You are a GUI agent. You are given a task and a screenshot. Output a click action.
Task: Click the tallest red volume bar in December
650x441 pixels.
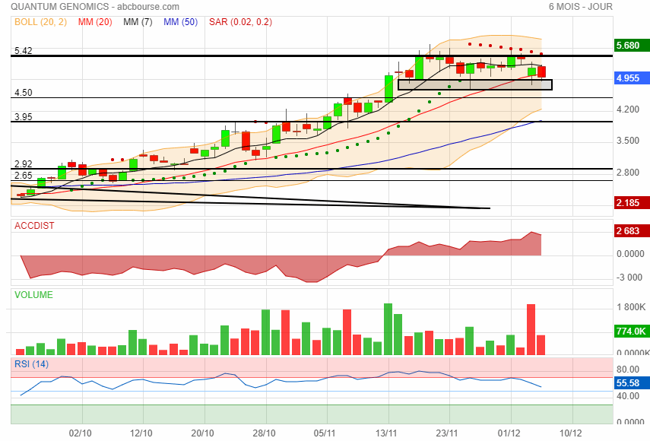pyautogui.click(x=531, y=329)
